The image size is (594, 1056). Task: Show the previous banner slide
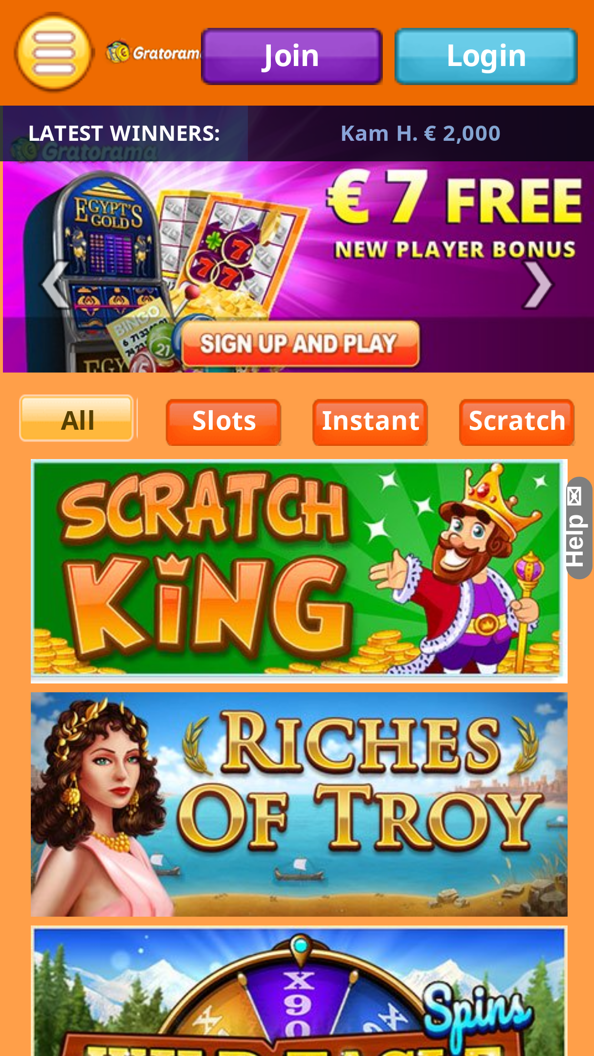click(x=55, y=286)
